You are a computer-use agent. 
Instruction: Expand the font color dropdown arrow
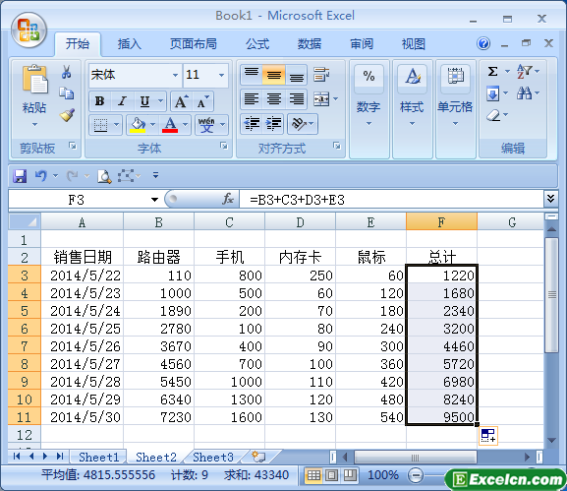(x=185, y=125)
